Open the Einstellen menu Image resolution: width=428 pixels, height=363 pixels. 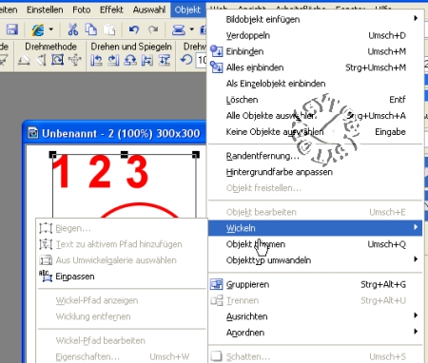coord(45,10)
